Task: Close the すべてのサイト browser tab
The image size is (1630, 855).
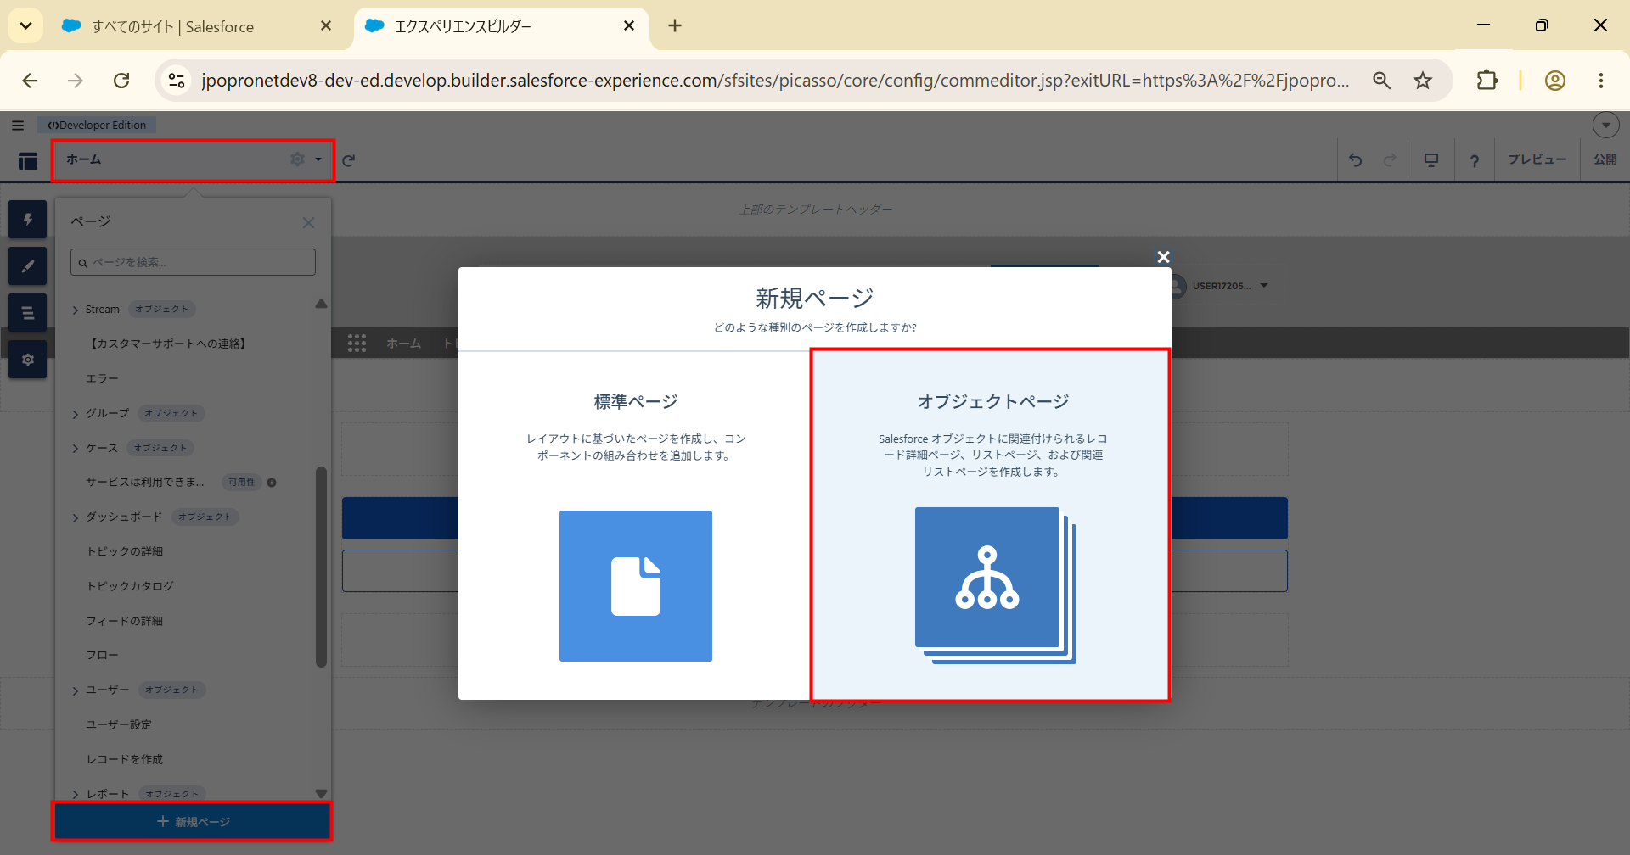Action: [326, 26]
